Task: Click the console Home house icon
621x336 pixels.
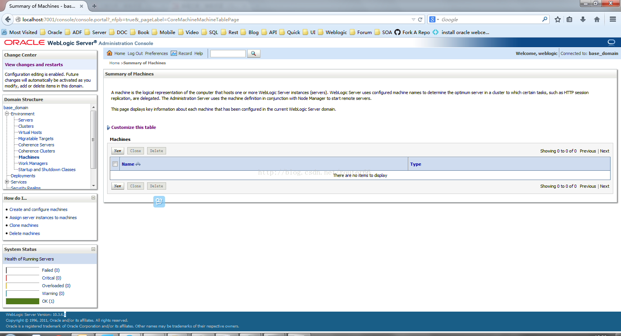Action: (109, 53)
